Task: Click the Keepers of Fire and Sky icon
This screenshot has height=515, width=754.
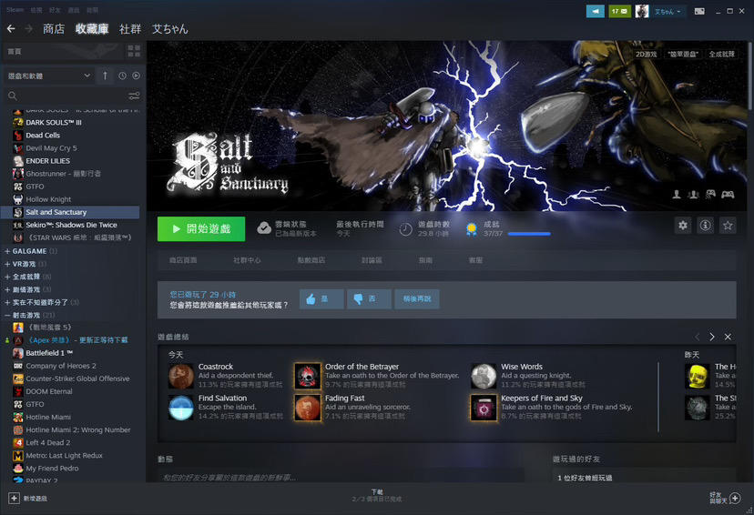Action: click(484, 408)
